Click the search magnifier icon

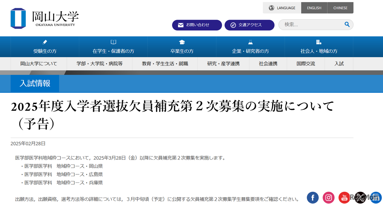347,25
